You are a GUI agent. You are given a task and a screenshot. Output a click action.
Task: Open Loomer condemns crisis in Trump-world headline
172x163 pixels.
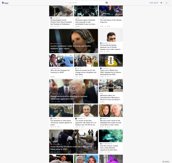(x=71, y=47)
